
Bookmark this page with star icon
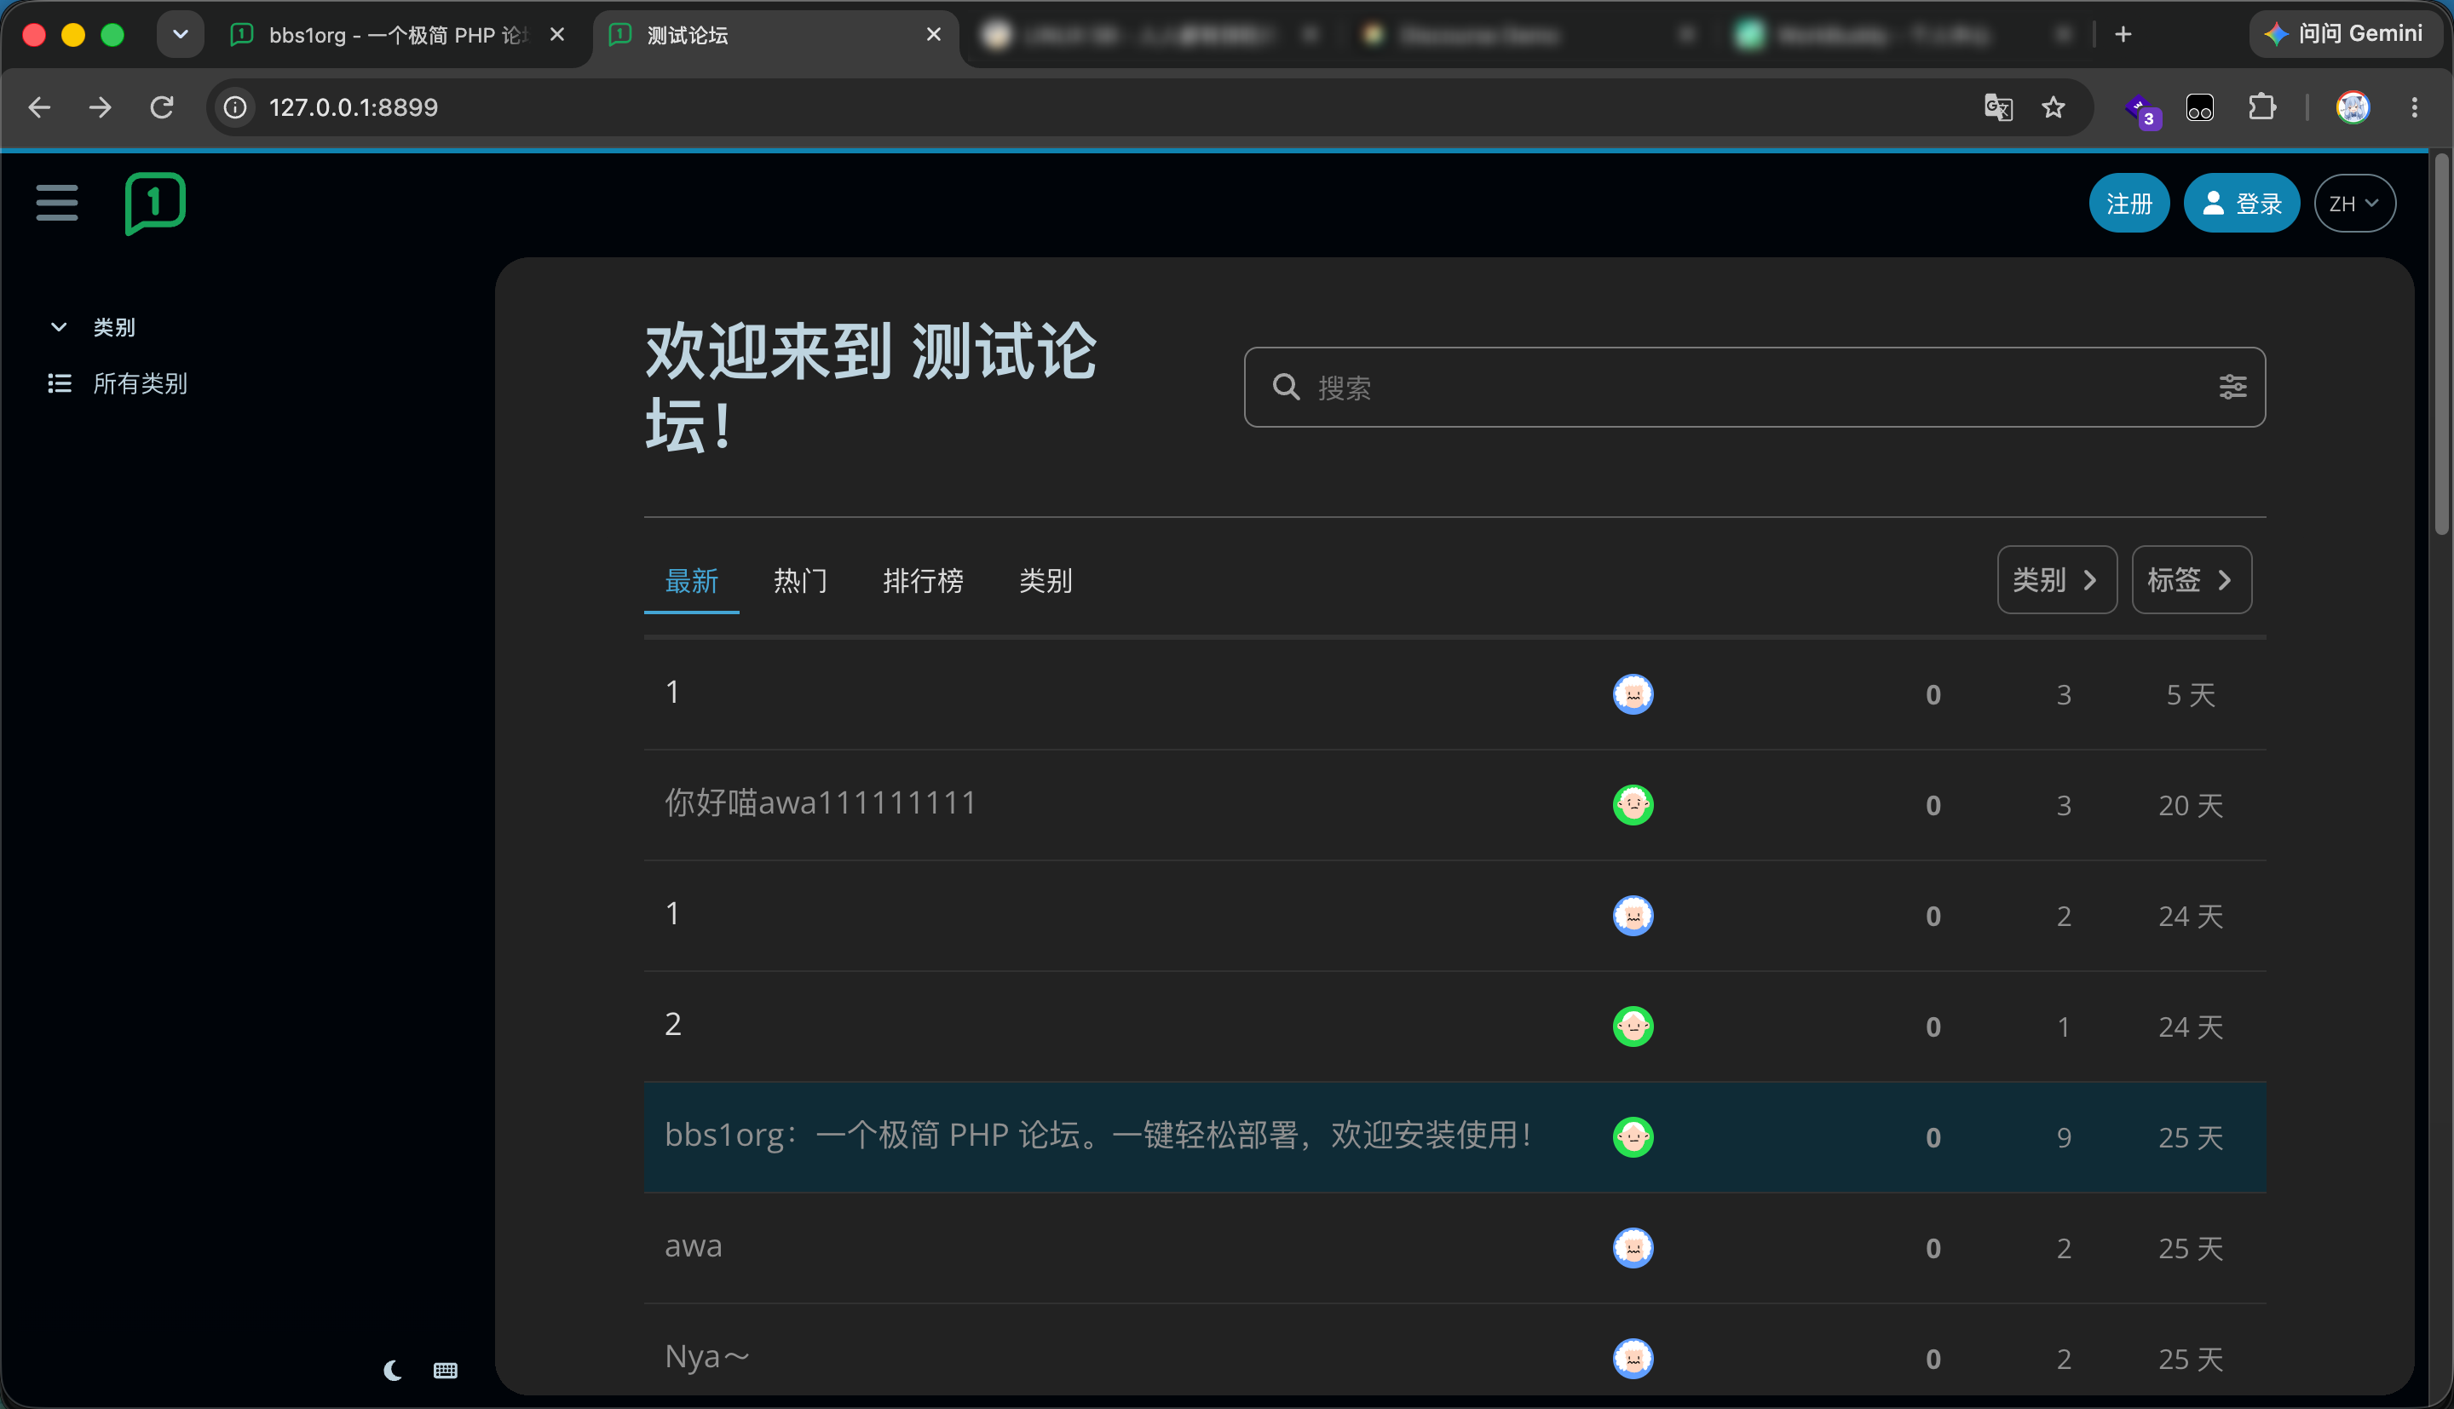coord(2054,107)
